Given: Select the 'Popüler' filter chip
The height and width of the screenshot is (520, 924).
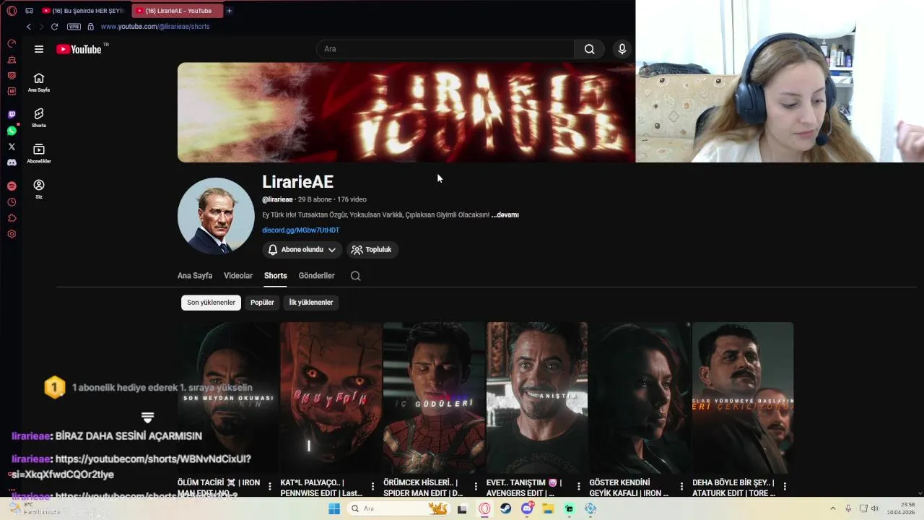Looking at the screenshot, I should point(262,303).
